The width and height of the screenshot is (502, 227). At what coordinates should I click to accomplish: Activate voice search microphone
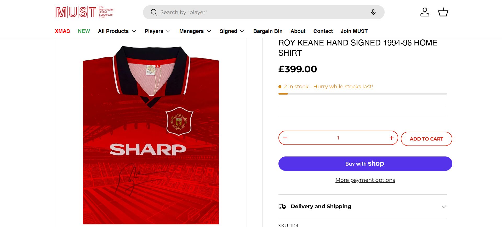click(373, 12)
